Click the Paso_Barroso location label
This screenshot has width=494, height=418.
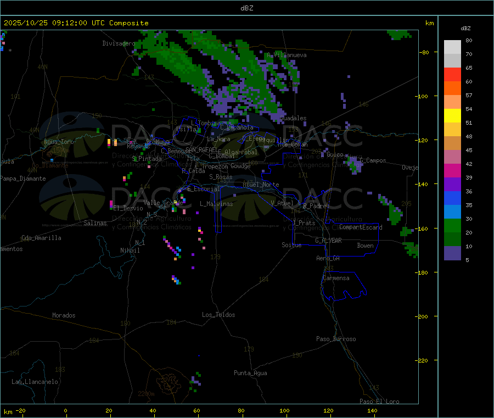(336, 339)
